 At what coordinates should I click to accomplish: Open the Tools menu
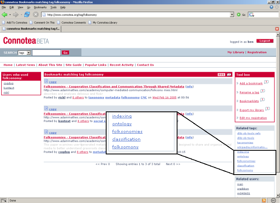pos(53,7)
